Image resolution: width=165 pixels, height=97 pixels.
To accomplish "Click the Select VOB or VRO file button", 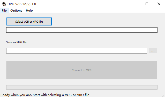I will 29,22.
